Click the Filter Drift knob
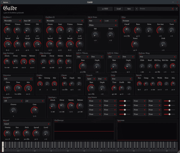Image resolution: width=180 pixels, height=153 pixels. (163, 44)
